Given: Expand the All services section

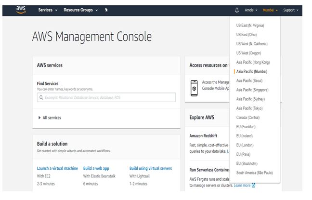Looking at the screenshot, I should (x=50, y=118).
